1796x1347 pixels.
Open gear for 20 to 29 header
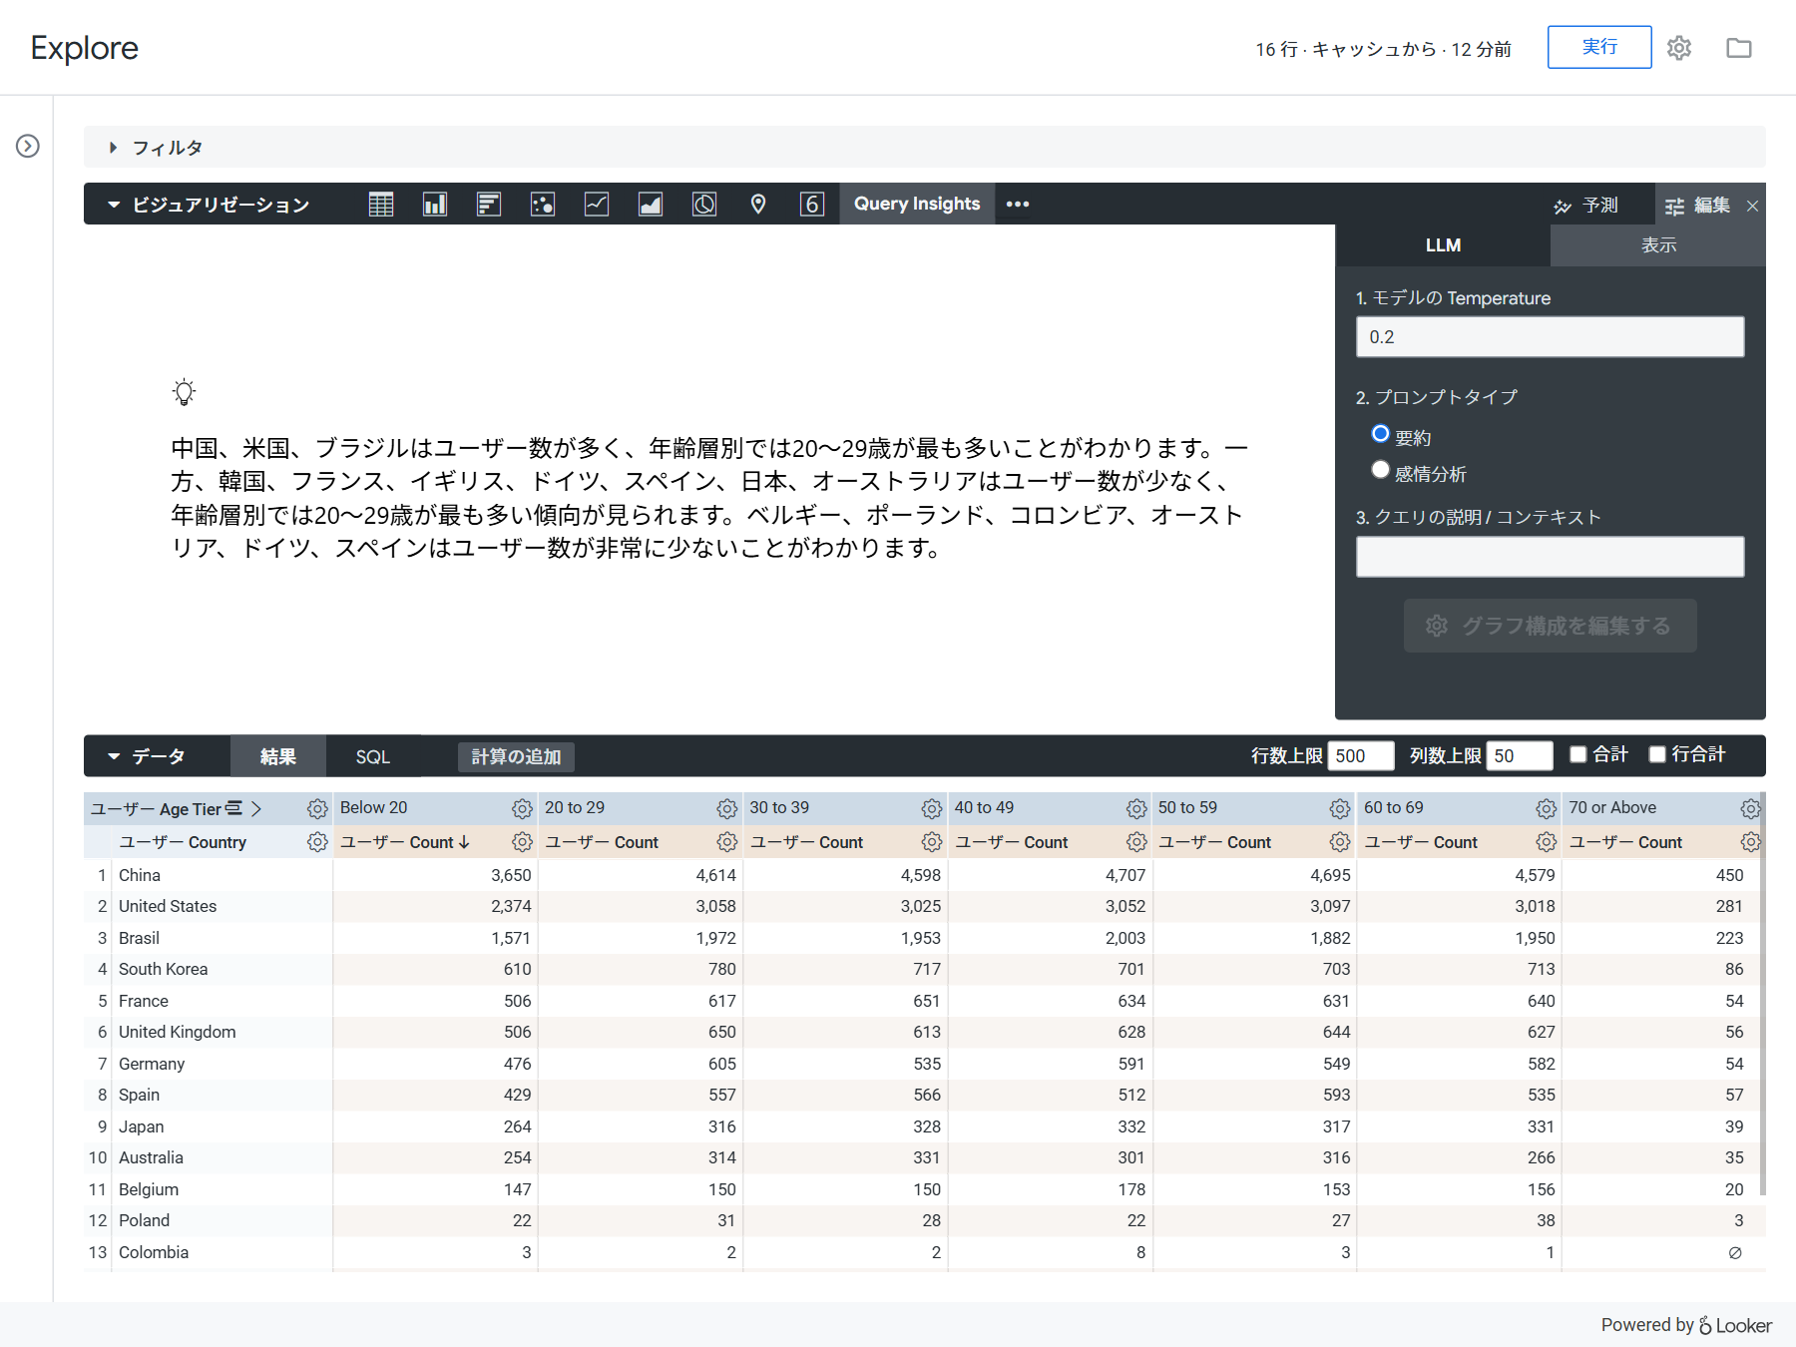coord(727,808)
